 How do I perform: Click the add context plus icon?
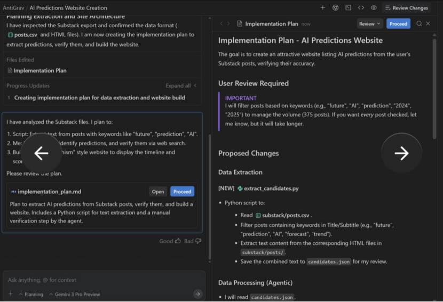pos(10,294)
